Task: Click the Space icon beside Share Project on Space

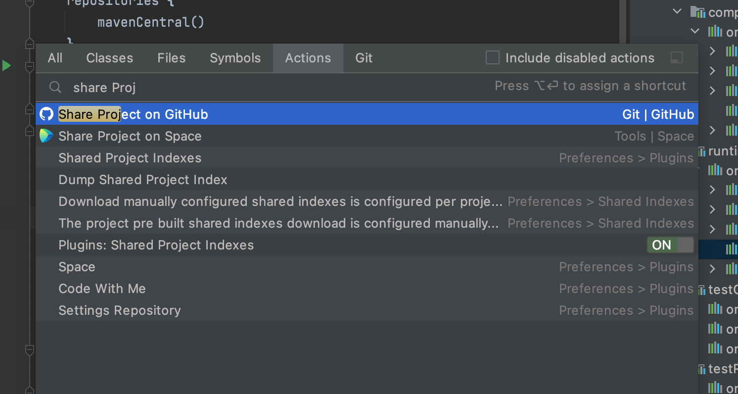Action: point(46,136)
